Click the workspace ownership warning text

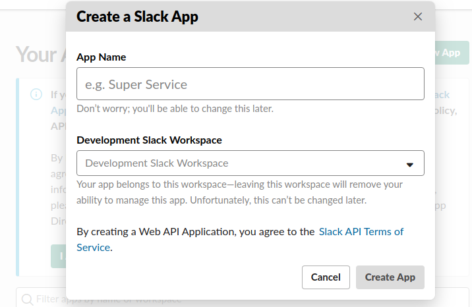tap(239, 192)
